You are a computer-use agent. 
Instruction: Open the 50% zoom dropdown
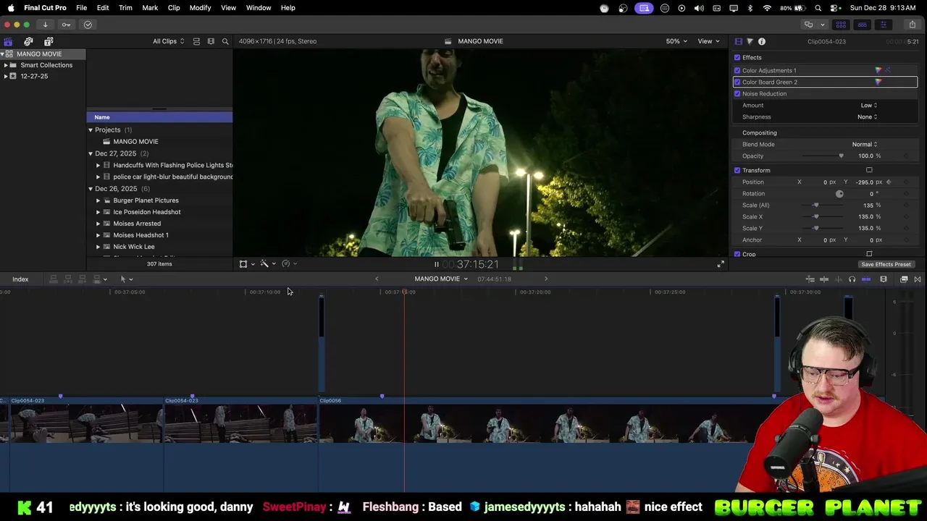[676, 41]
